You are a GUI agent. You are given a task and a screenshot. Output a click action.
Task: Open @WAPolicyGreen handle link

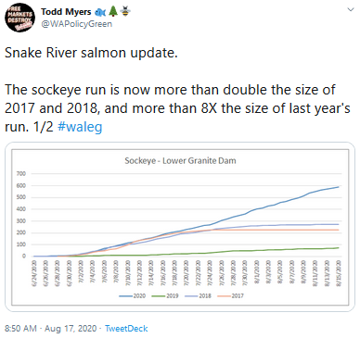pyautogui.click(x=76, y=24)
